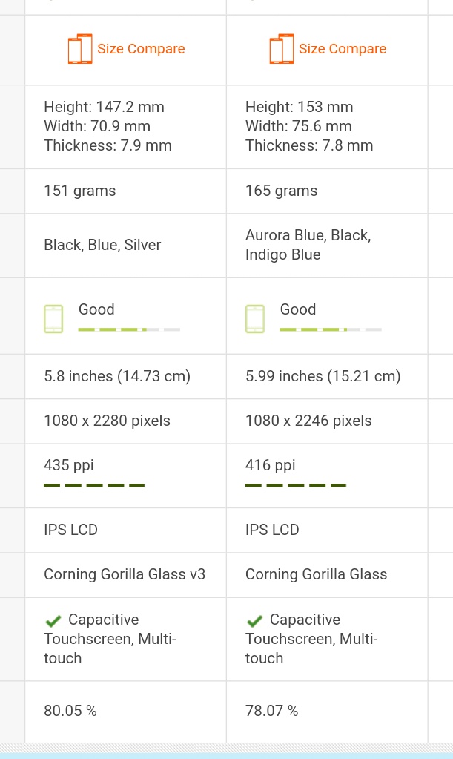
Task: Click the left display rating phone icon
Action: [53, 319]
